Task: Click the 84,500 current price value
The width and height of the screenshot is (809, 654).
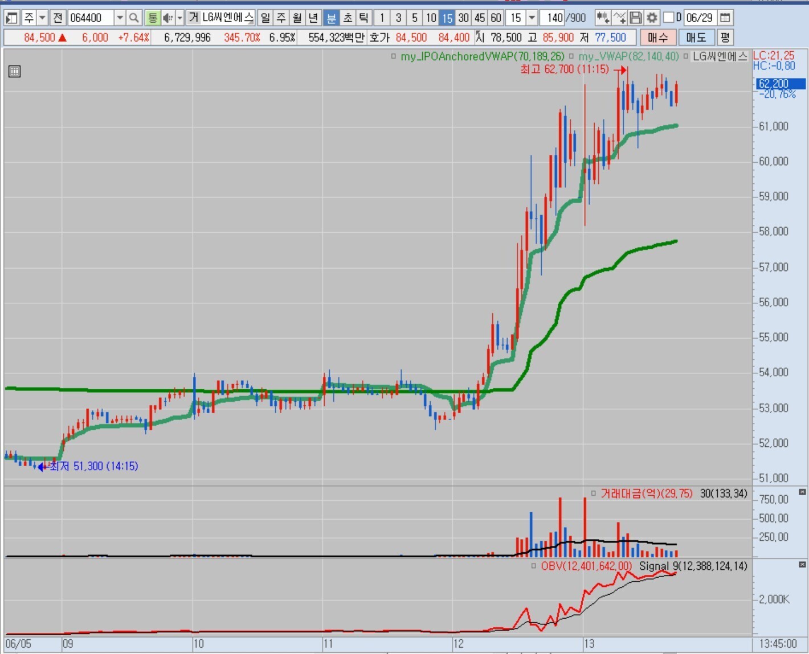Action: (x=39, y=38)
